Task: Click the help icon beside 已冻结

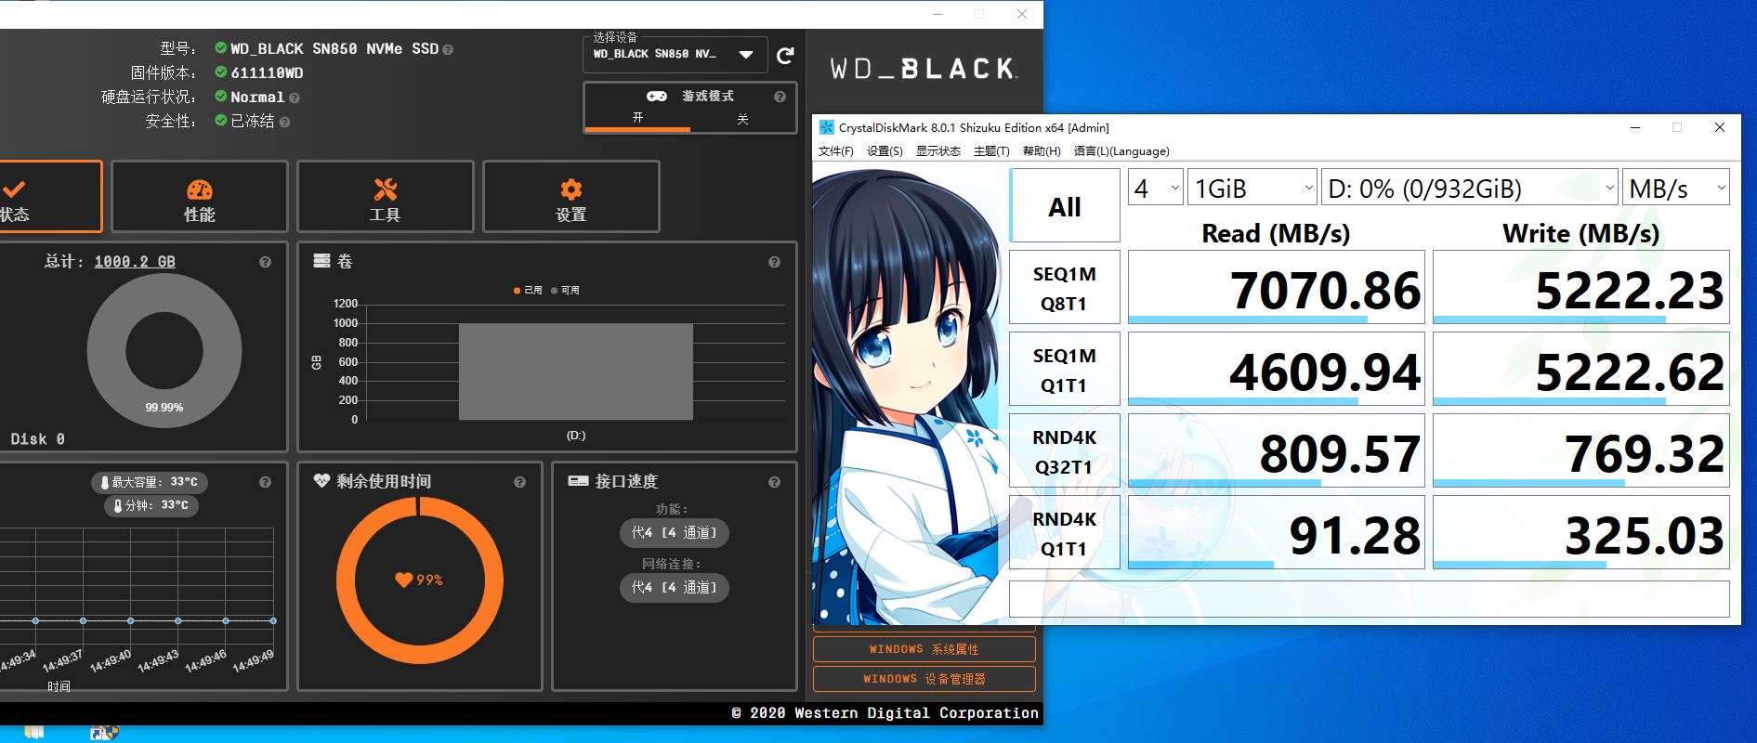Action: click(x=284, y=122)
